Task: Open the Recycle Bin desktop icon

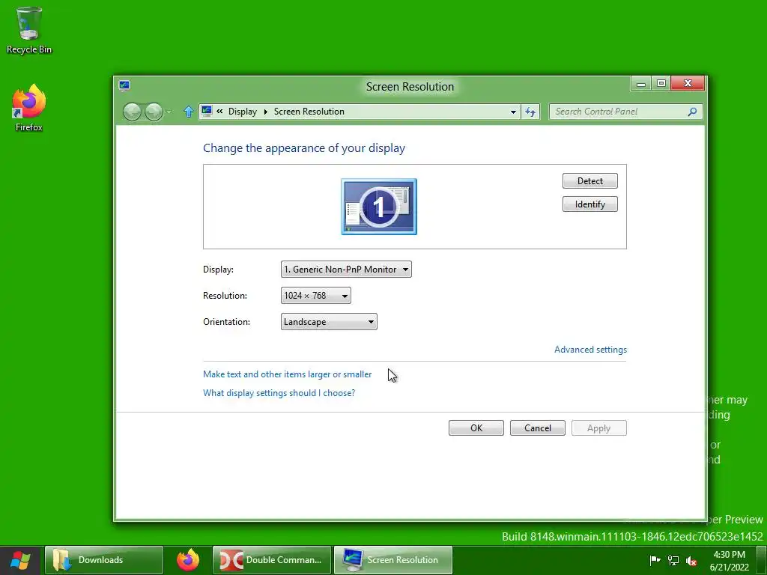Action: pyautogui.click(x=29, y=30)
